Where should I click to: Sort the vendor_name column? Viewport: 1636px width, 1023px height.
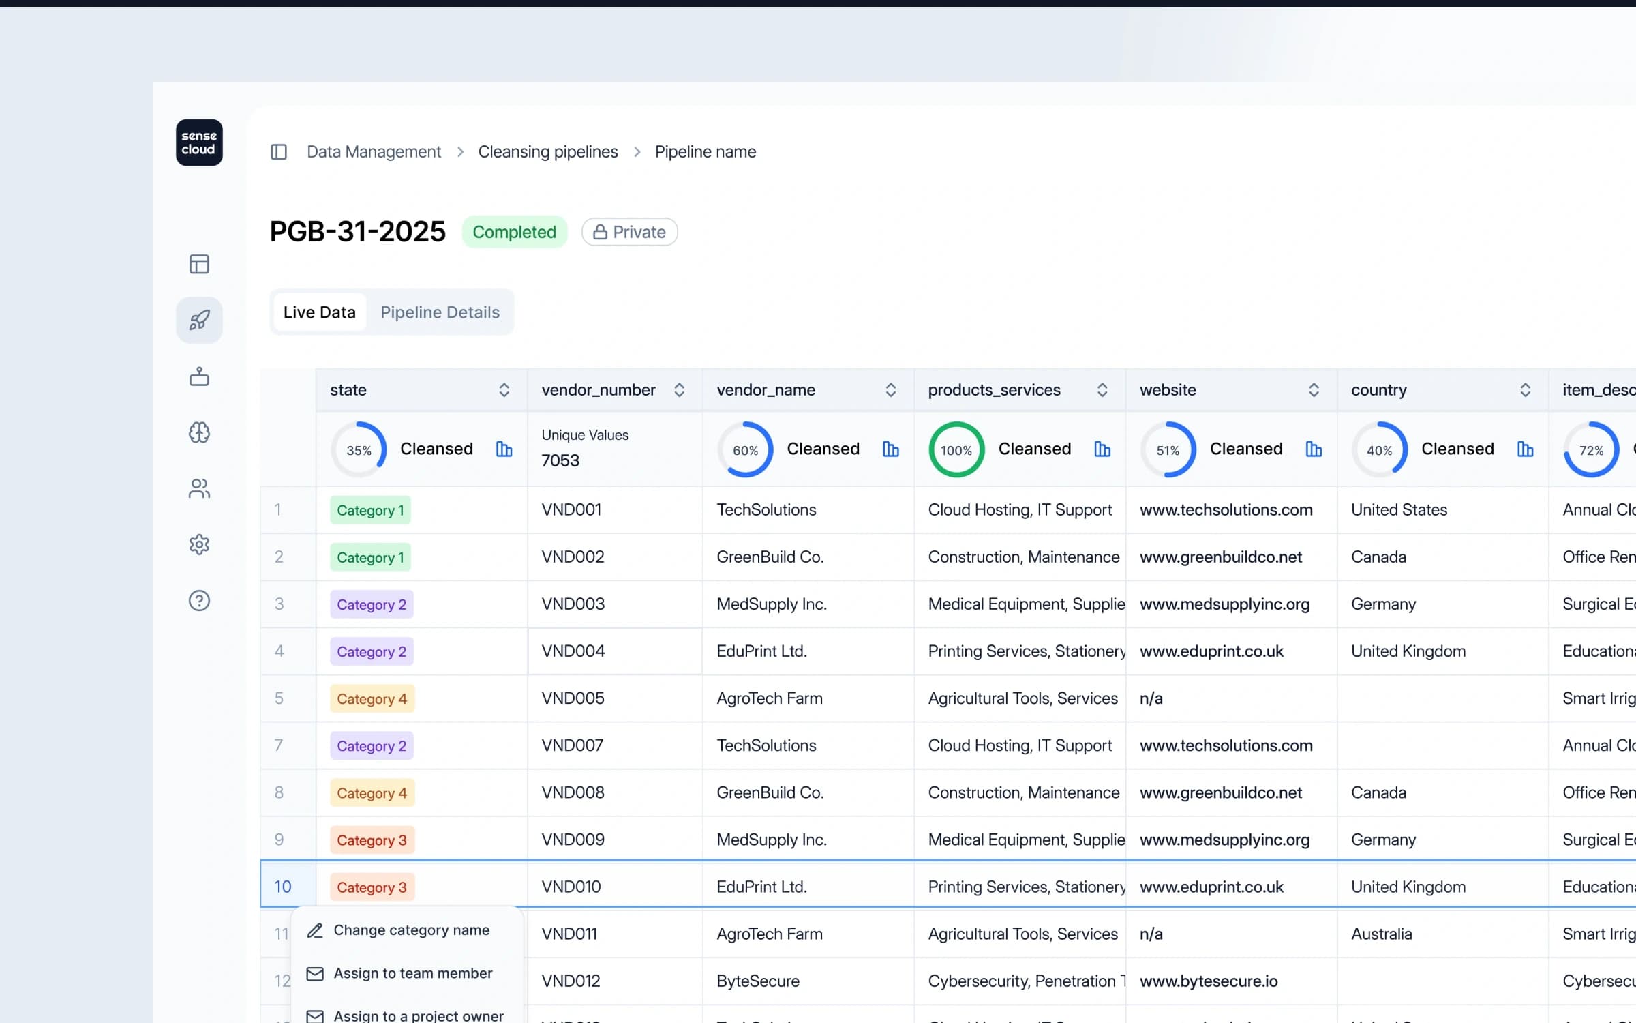[890, 390]
